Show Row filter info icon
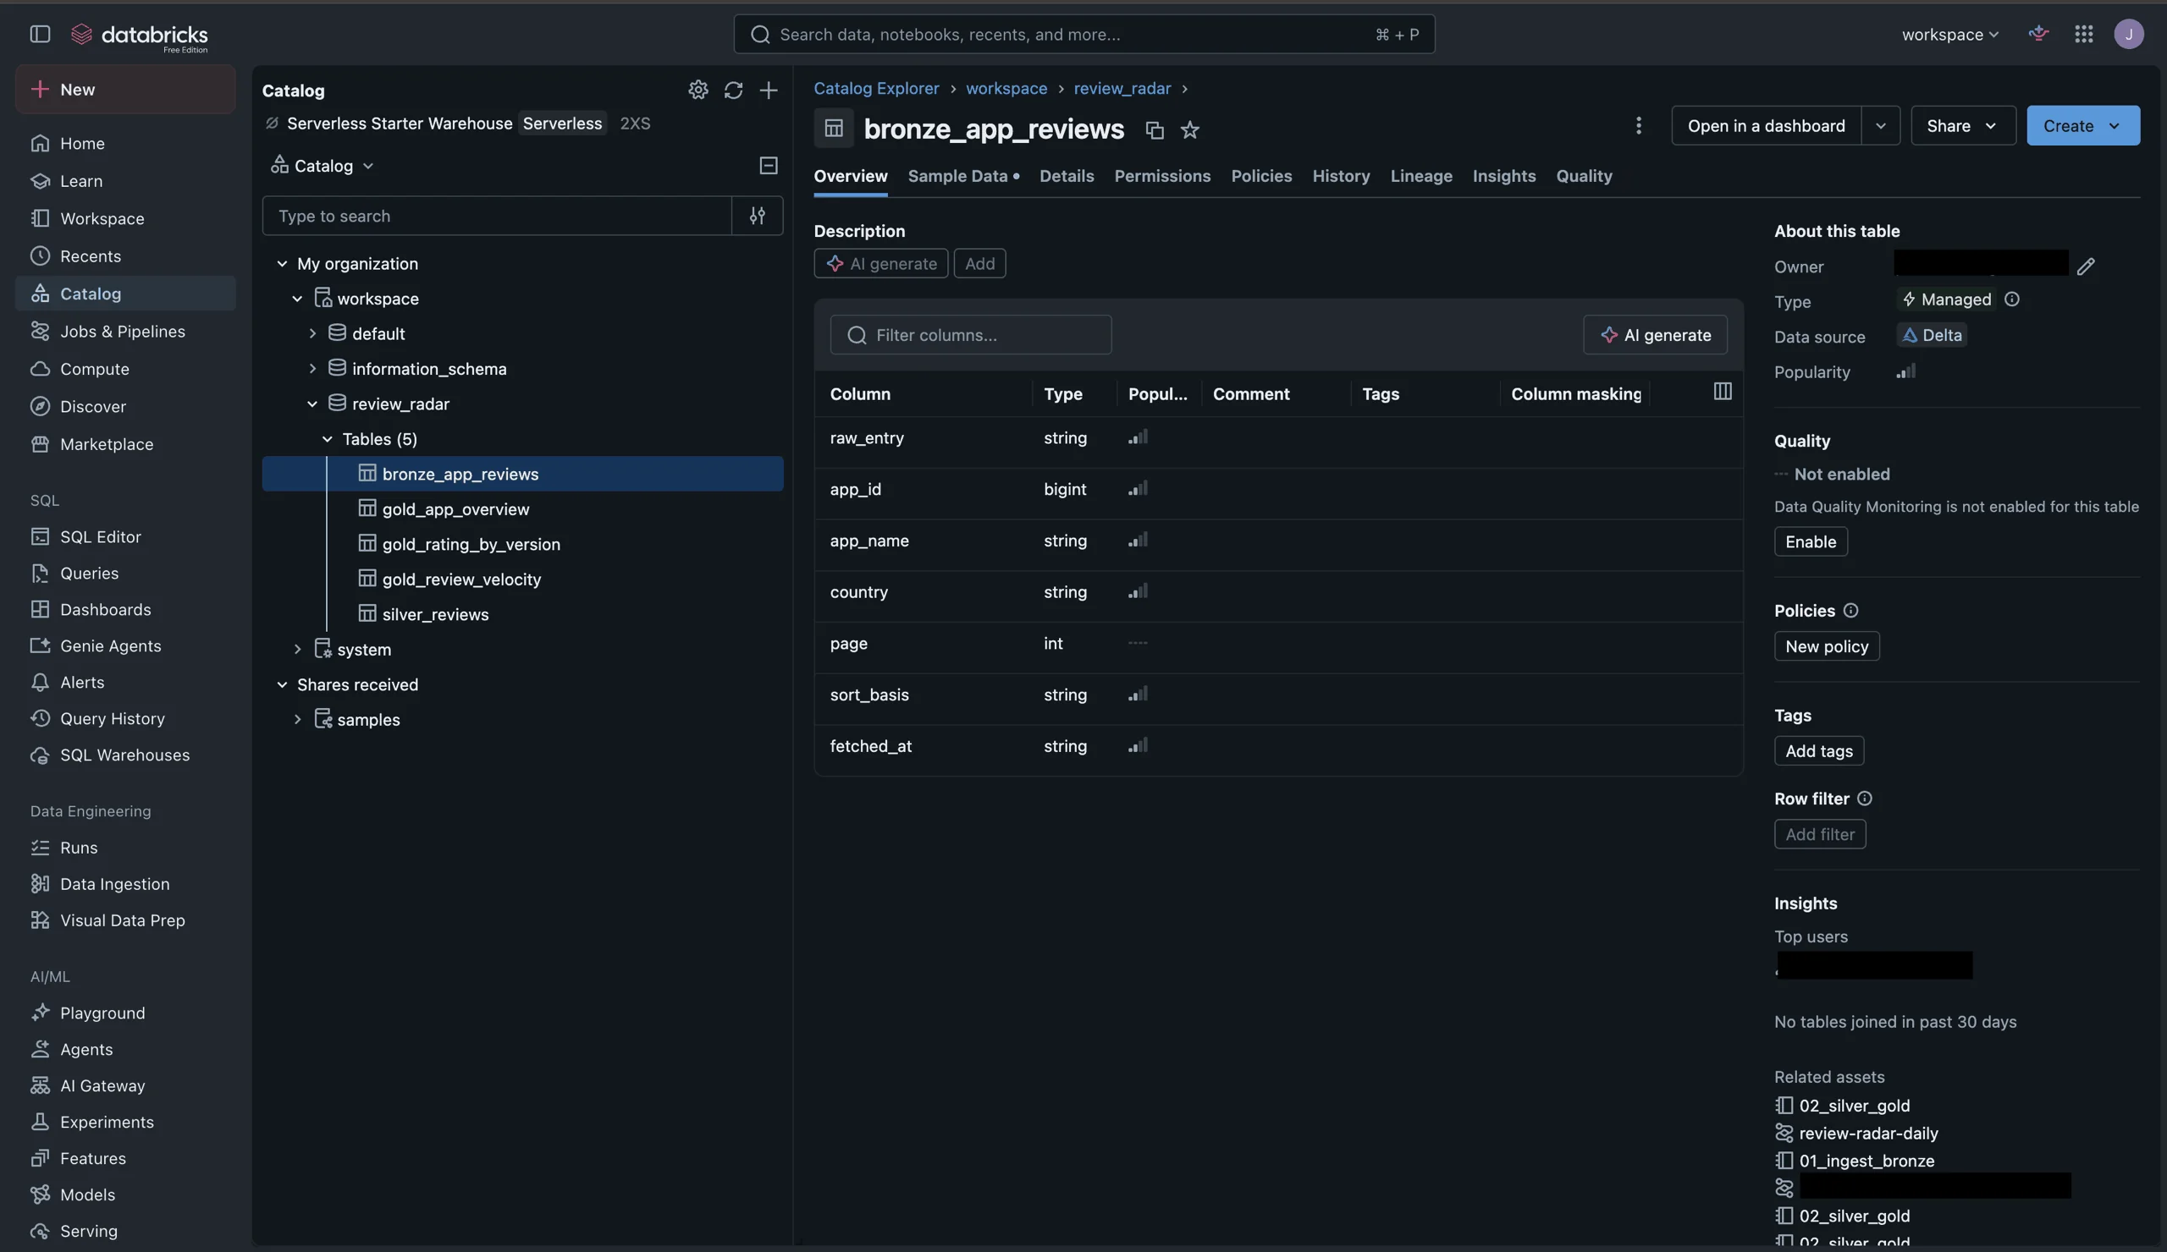The width and height of the screenshot is (2167, 1252). point(1864,799)
